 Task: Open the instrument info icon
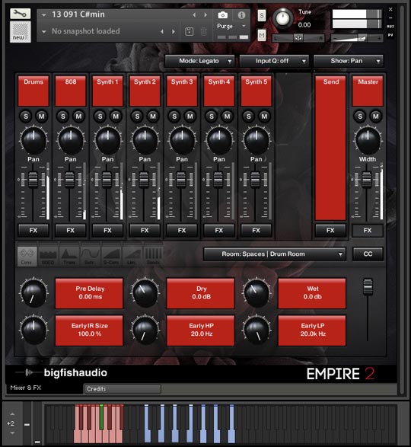tap(241, 14)
